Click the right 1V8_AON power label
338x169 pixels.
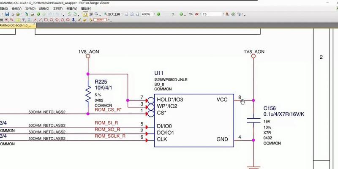pos(254,52)
